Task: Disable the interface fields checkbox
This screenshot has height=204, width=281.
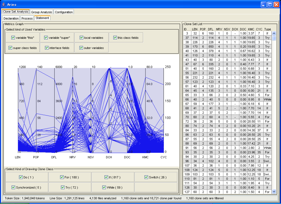Action: [x=47, y=48]
